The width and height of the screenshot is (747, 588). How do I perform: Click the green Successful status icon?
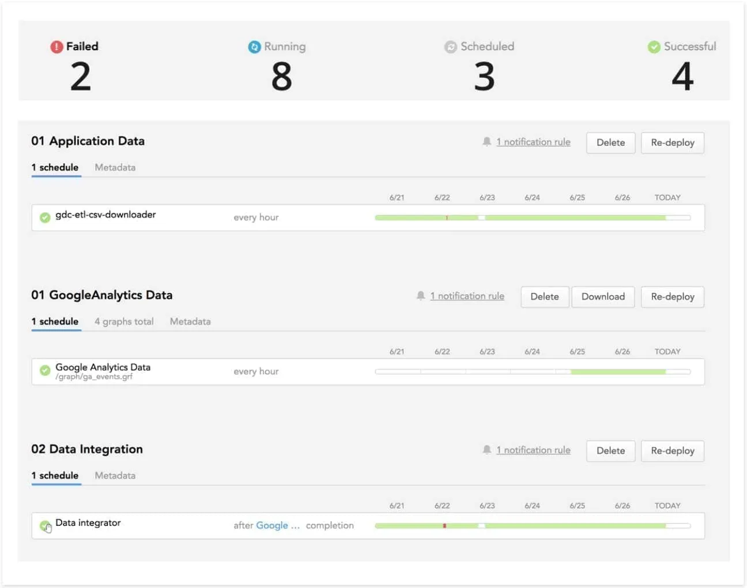pos(654,47)
